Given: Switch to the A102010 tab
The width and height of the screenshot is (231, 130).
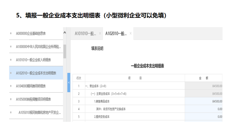Looking at the screenshot, I should (x=116, y=34).
